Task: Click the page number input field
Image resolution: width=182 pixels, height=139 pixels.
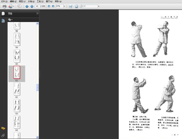Action: tap(38, 6)
